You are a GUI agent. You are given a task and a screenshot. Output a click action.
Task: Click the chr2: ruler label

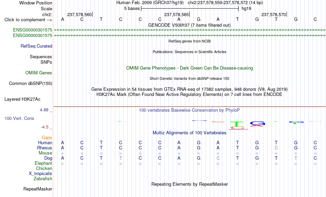(47, 14)
